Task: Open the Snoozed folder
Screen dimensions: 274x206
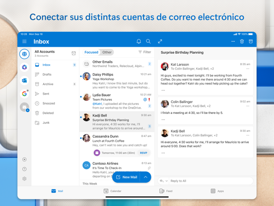Action: tap(55, 103)
